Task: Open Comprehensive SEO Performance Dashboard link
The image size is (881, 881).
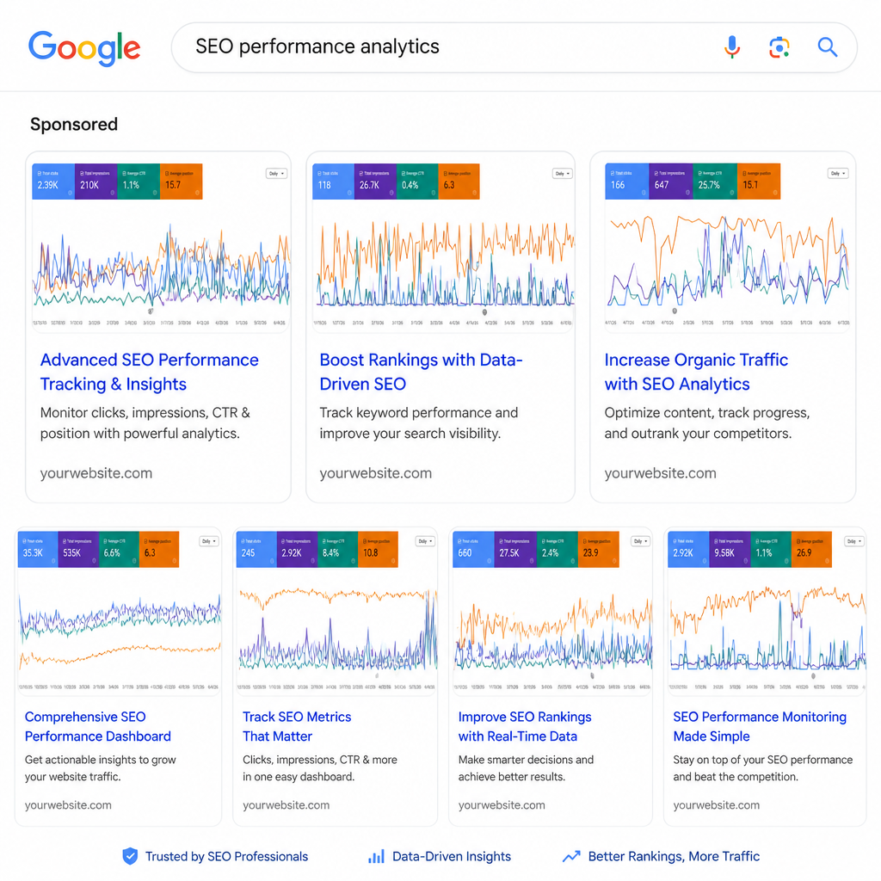Action: point(98,726)
